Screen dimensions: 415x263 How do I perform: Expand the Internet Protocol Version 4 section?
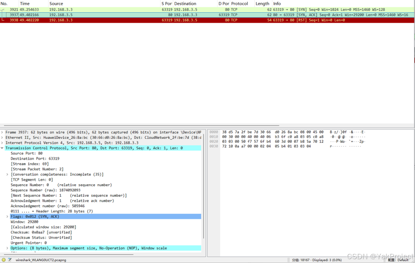(2, 143)
